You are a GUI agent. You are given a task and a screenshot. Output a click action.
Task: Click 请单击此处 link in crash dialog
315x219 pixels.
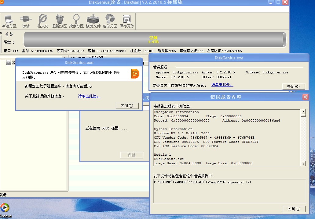(x=89, y=96)
